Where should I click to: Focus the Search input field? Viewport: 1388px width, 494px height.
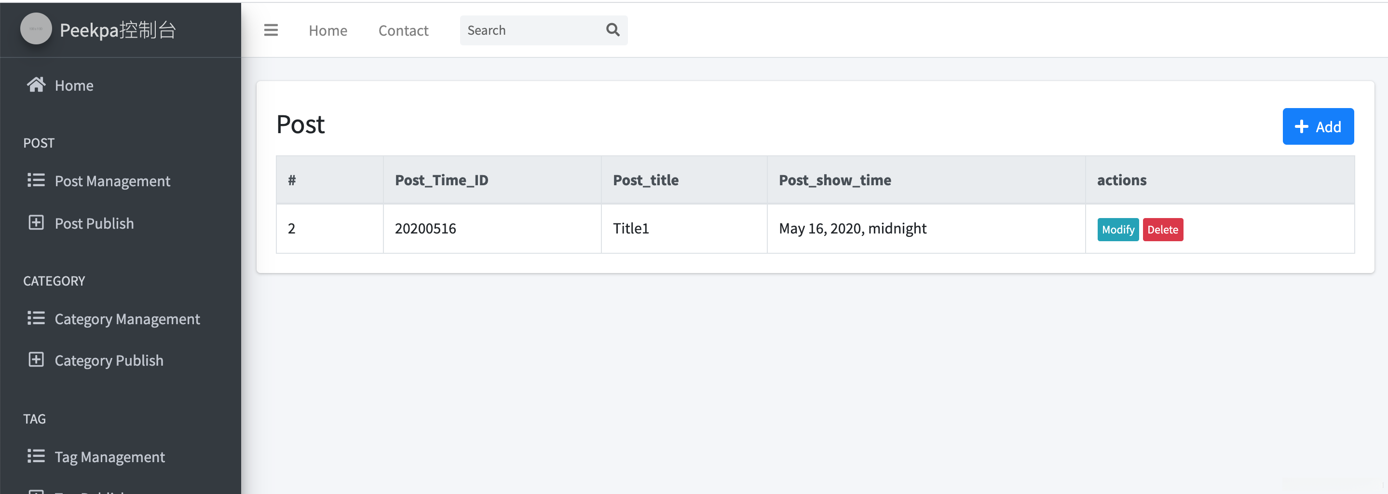[x=531, y=30]
